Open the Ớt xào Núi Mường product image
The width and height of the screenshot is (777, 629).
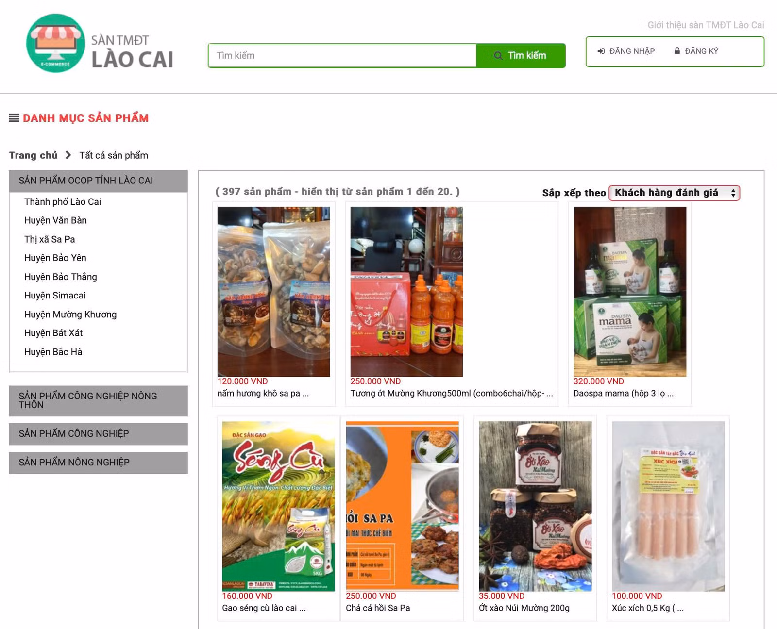point(535,506)
